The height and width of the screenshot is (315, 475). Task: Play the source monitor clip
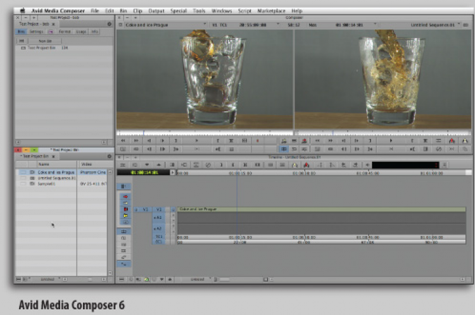click(196, 140)
